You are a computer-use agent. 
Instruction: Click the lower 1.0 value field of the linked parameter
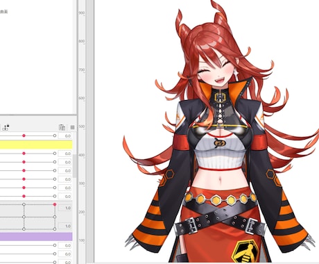pyautogui.click(x=64, y=226)
